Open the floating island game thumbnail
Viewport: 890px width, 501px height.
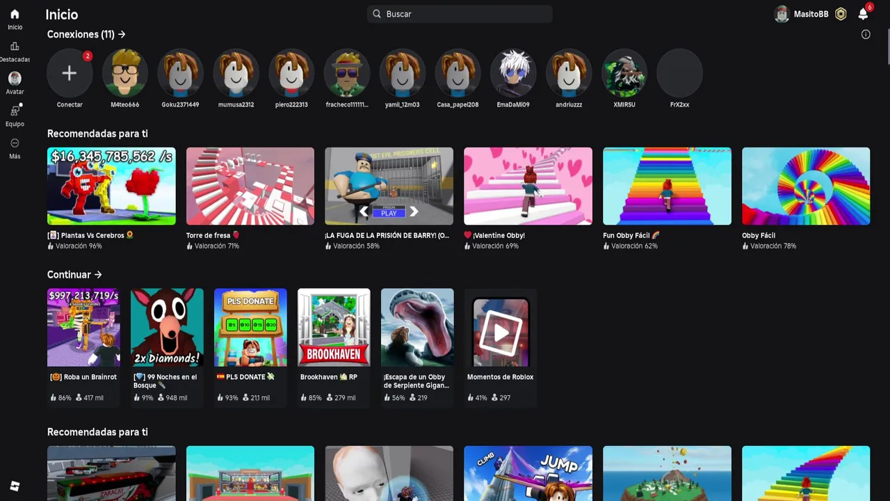[667, 473]
